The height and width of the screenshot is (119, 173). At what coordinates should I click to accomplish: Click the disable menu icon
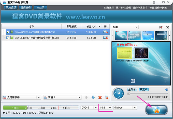point(161,27)
